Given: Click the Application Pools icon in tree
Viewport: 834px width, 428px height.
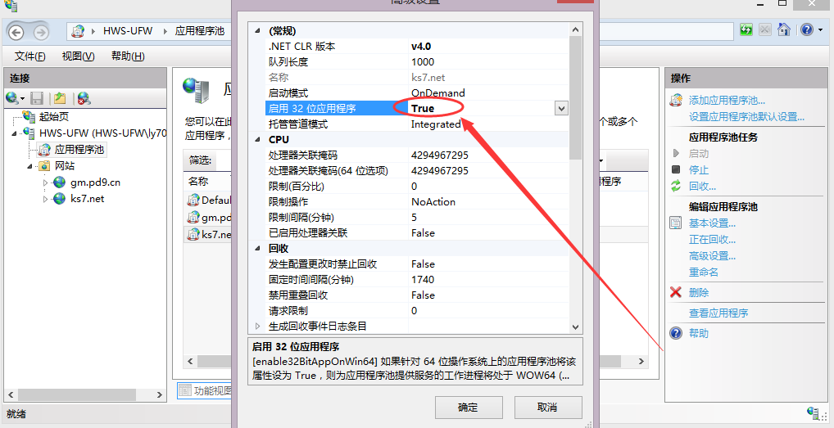Looking at the screenshot, I should (45, 150).
